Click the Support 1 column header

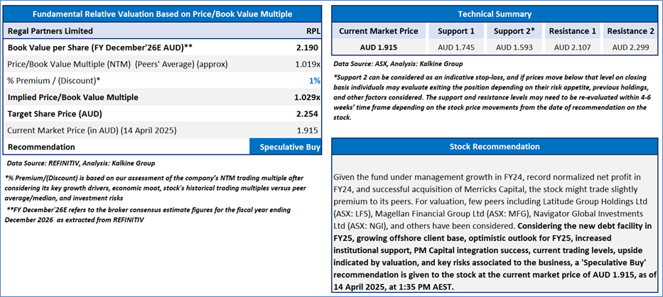[456, 31]
